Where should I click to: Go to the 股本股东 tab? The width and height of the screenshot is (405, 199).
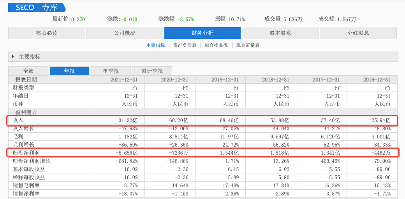tap(280, 33)
